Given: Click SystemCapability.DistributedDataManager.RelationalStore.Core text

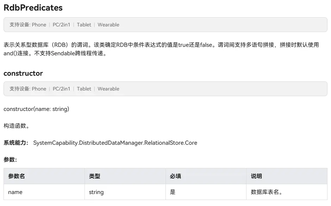Looking at the screenshot, I should (115, 143).
